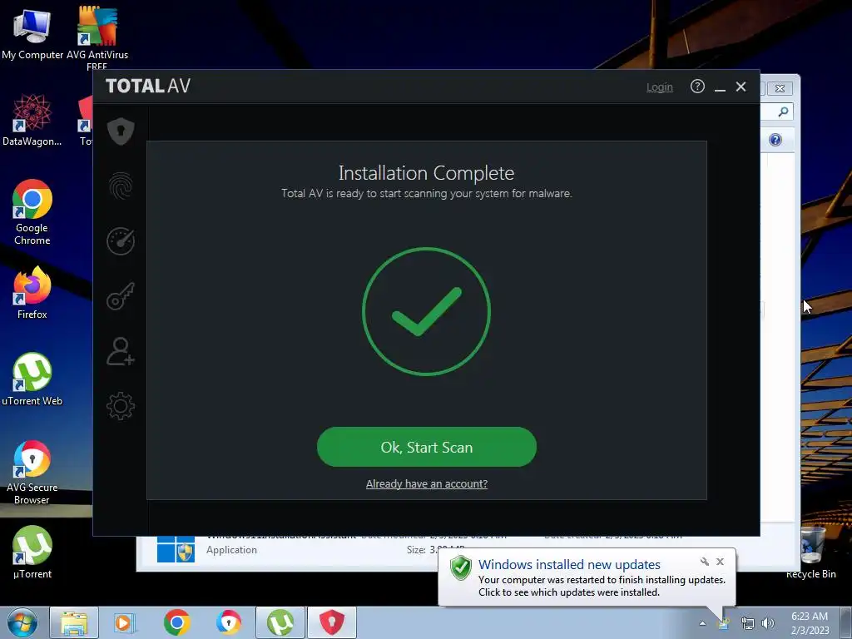Switch to TotalAV red shield taskbar button
Image resolution: width=852 pixels, height=639 pixels.
(332, 622)
